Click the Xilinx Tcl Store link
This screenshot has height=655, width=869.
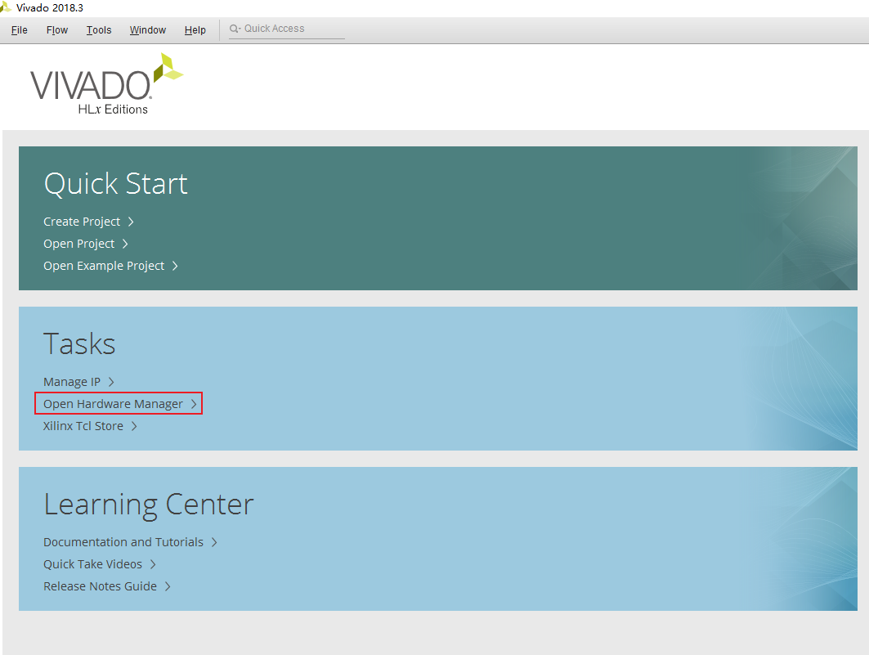pos(83,426)
